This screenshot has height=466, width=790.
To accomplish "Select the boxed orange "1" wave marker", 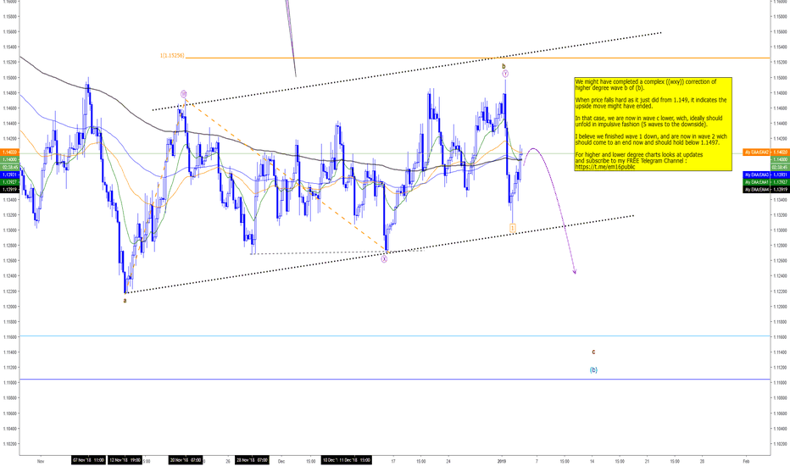I will tap(512, 228).
